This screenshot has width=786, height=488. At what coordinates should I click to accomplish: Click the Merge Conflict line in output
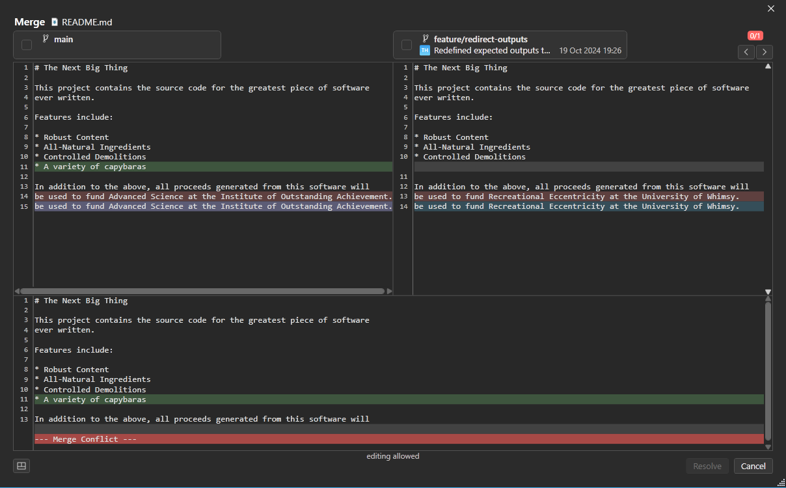tap(399, 439)
